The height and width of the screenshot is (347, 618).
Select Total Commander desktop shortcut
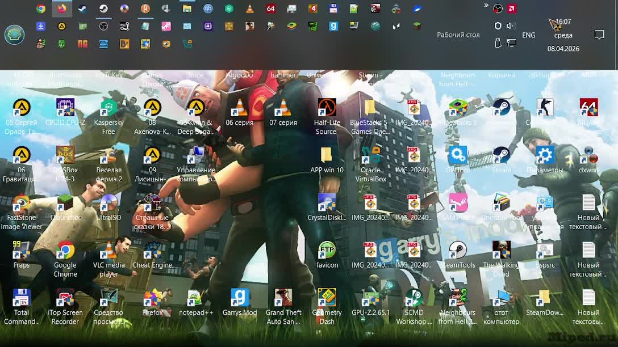(21, 307)
